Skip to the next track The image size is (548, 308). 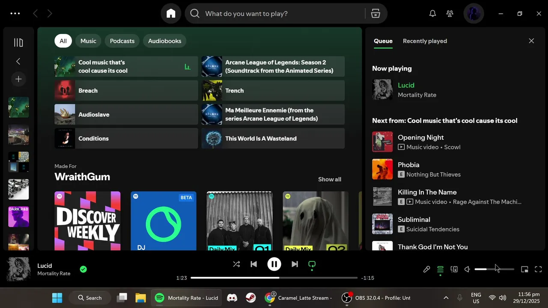coord(295,264)
